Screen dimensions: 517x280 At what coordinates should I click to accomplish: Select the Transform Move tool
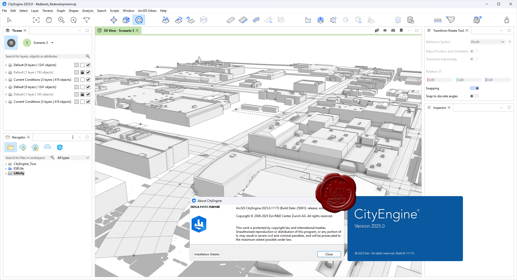click(x=114, y=20)
